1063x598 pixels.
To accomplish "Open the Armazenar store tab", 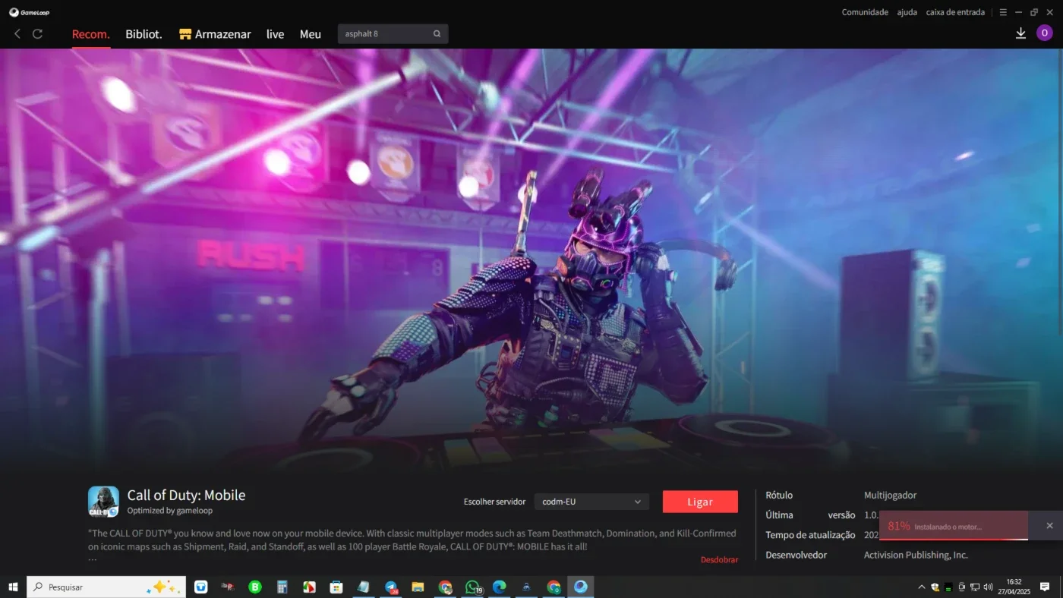I will click(215, 34).
